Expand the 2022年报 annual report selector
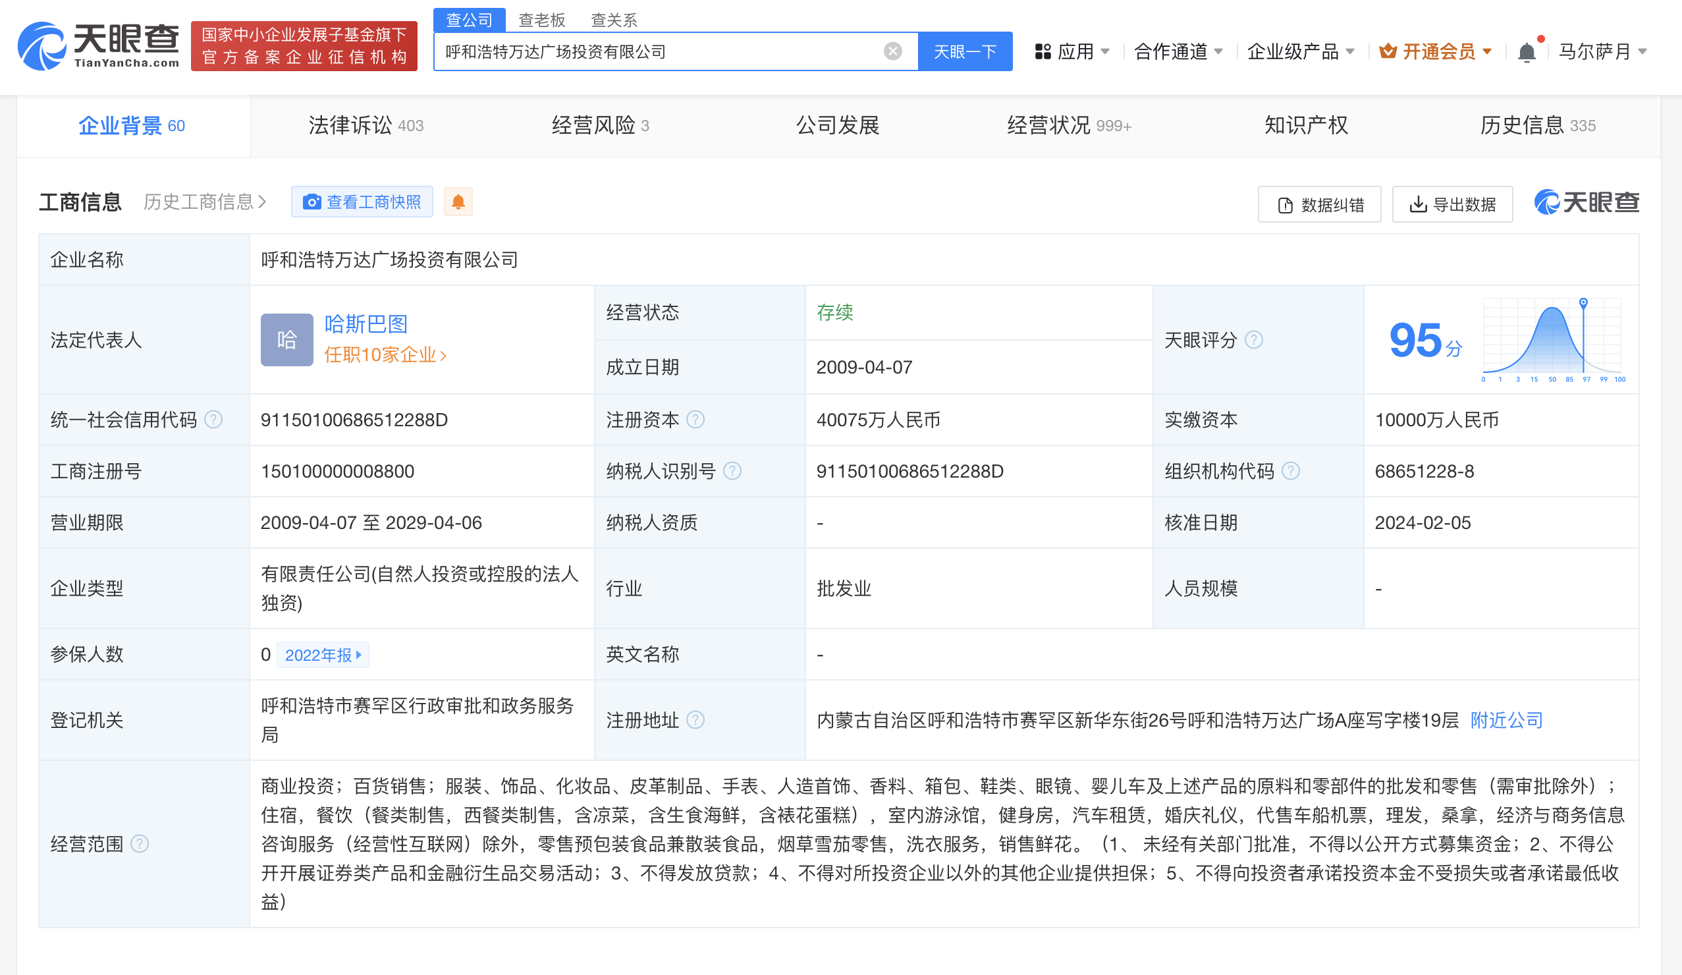 click(323, 655)
